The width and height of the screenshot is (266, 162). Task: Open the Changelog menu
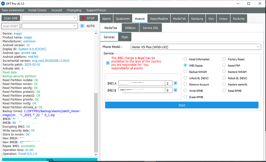pos(74,10)
